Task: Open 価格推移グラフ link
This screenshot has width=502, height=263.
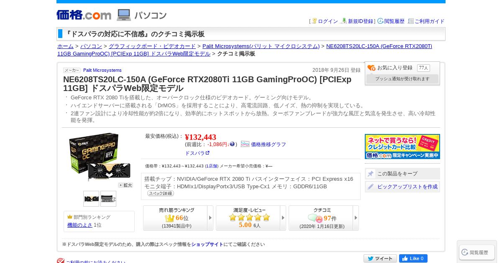Action: pos(269,144)
